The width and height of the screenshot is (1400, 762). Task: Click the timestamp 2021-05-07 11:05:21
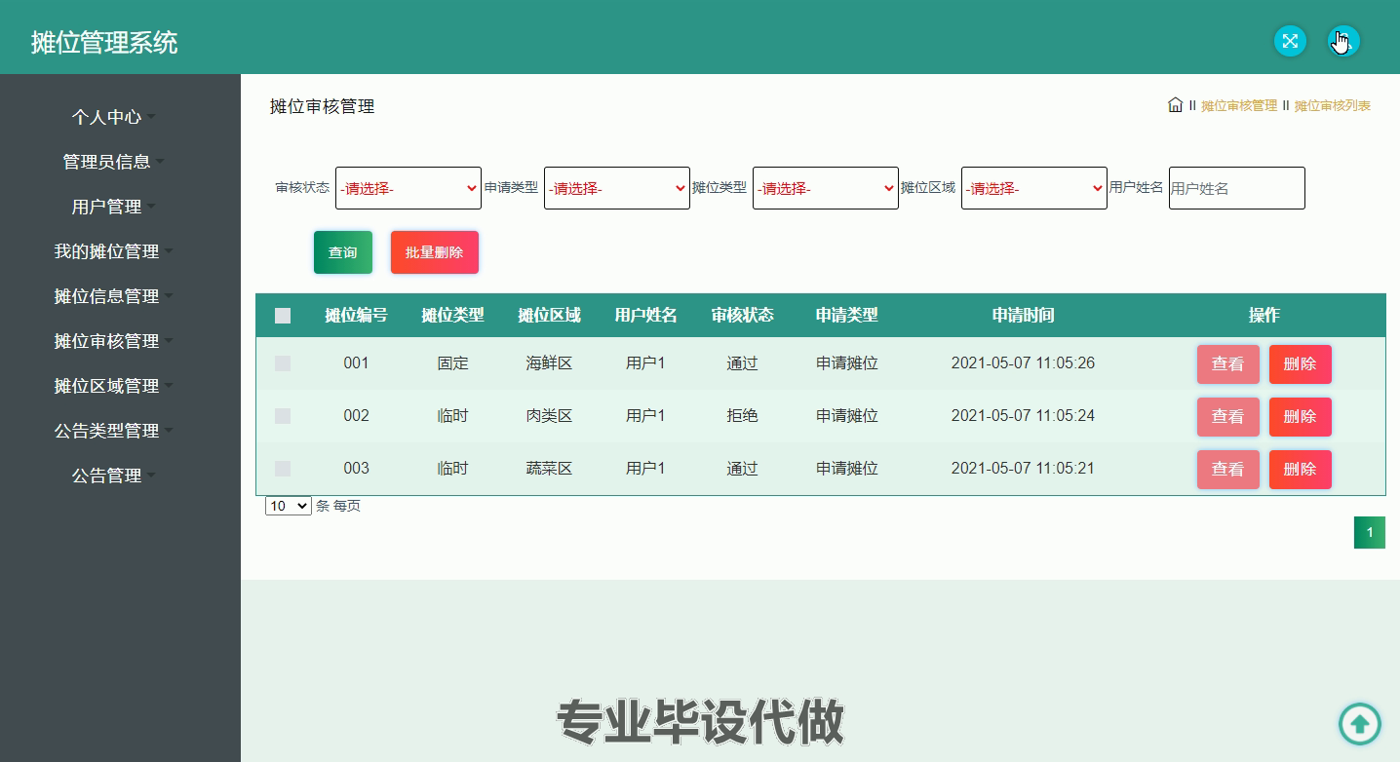tap(1023, 469)
